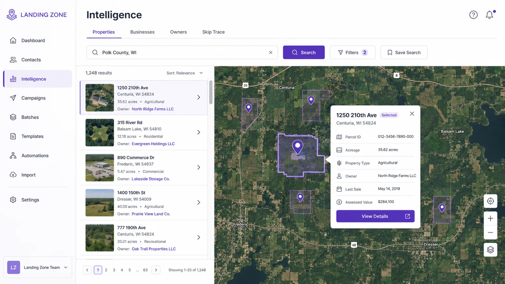The width and height of the screenshot is (505, 284).
Task: Click View Details button in popup
Action: tap(375, 216)
